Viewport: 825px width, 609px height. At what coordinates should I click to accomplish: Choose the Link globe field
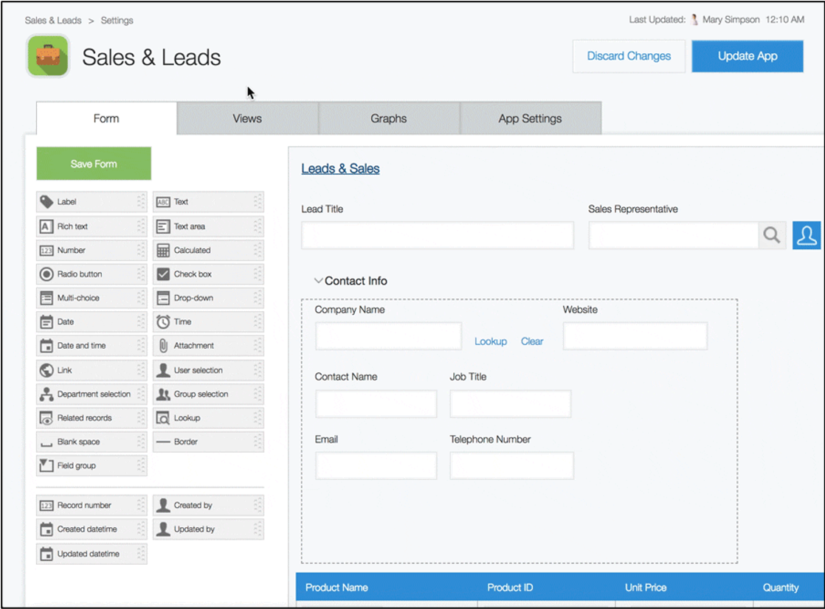point(46,370)
